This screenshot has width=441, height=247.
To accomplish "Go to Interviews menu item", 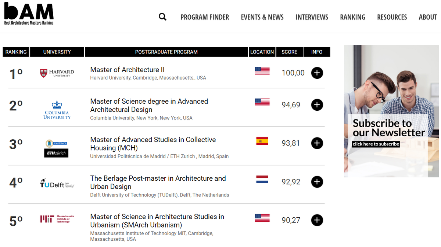I will [x=312, y=17].
